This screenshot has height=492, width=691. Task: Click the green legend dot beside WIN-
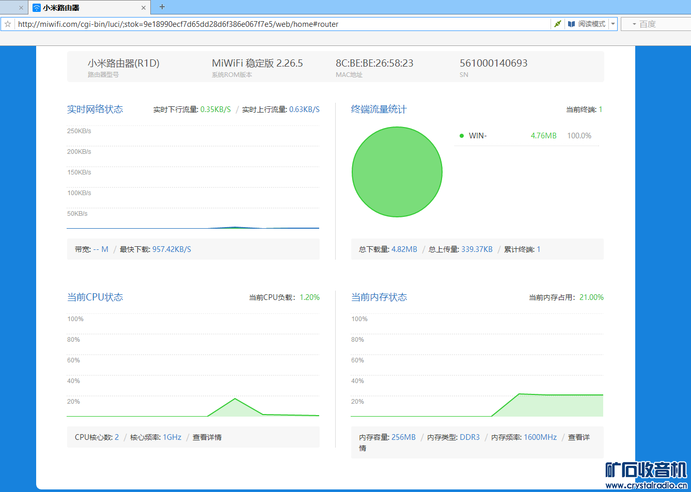tap(462, 136)
